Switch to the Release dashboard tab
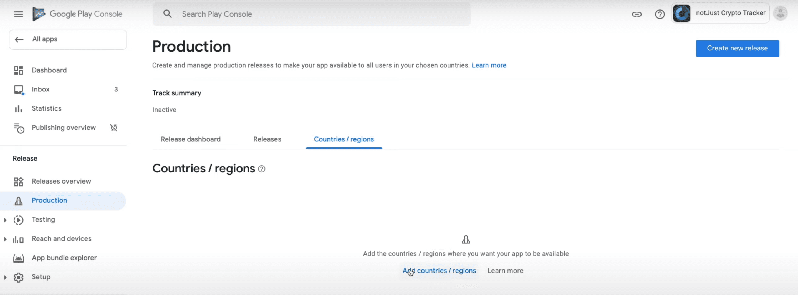Screen dimensions: 798x295 (191, 139)
